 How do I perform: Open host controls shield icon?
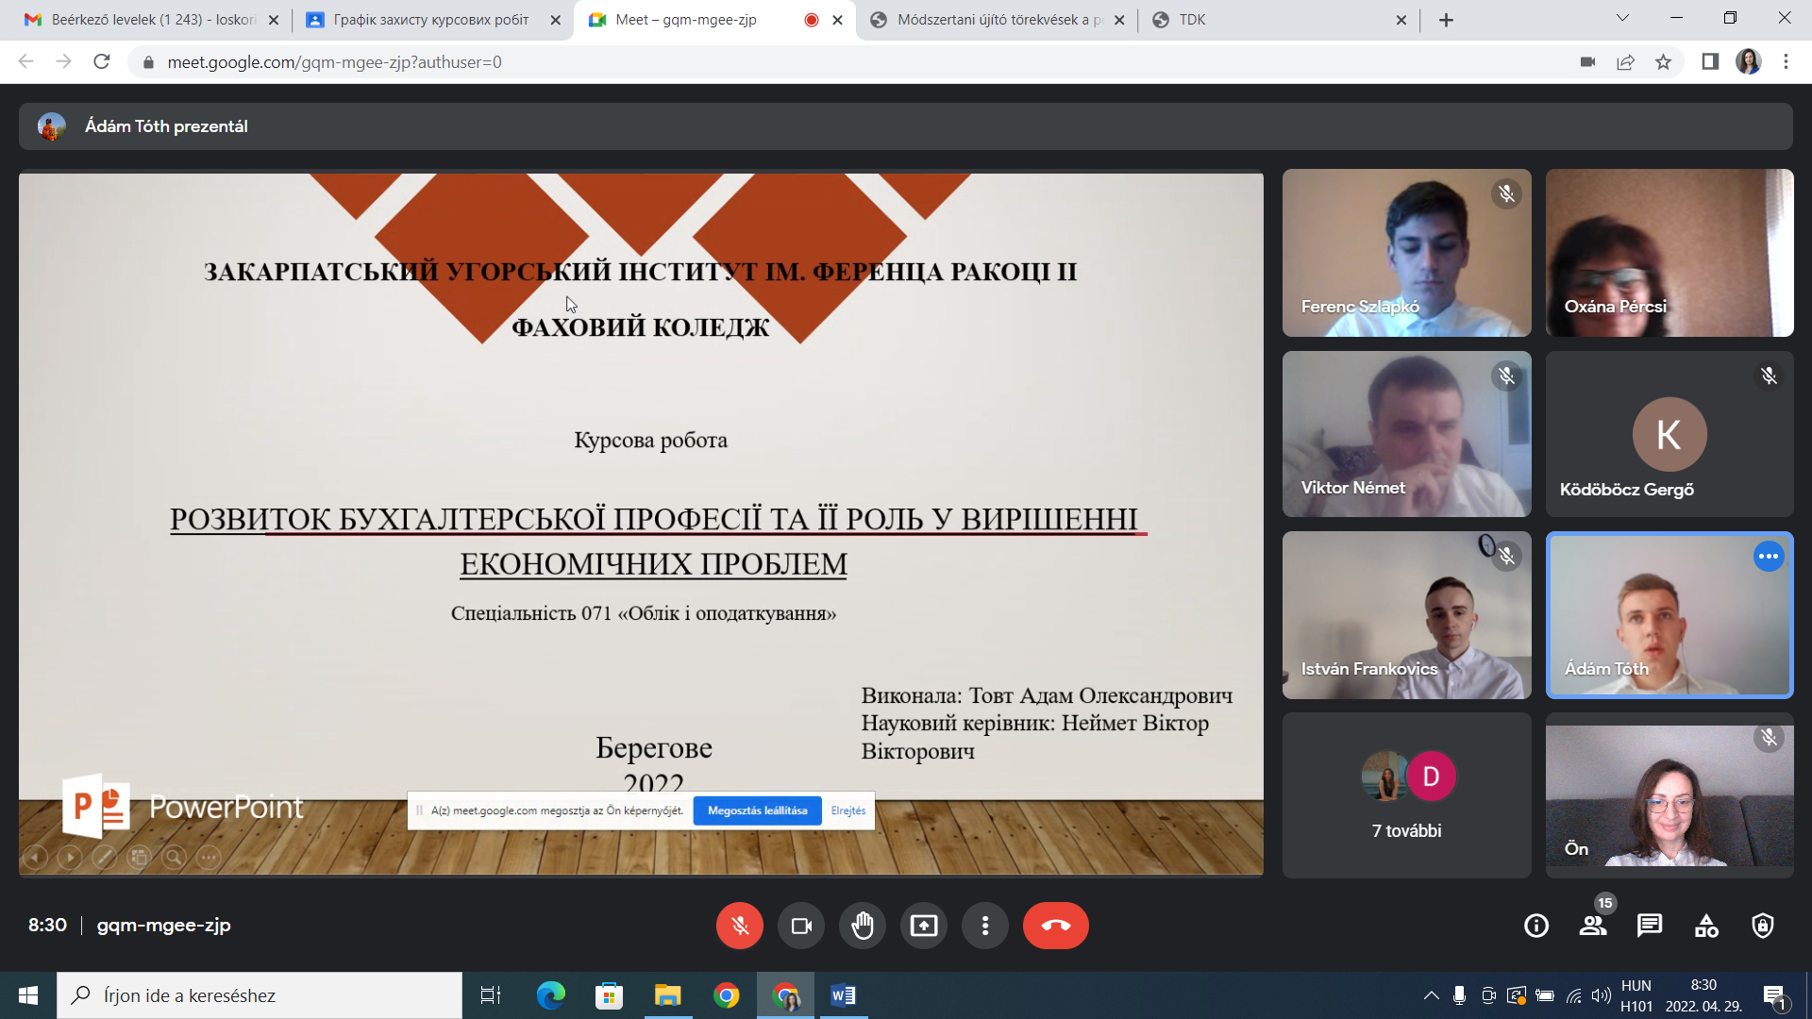(x=1763, y=926)
